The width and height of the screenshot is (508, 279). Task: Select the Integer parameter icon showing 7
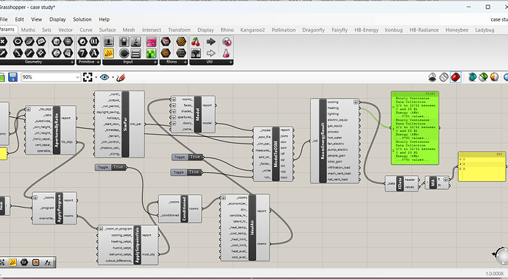click(82, 53)
